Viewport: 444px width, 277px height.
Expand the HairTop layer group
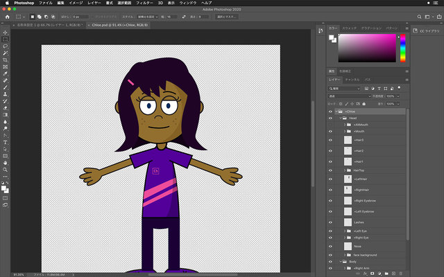pos(346,170)
